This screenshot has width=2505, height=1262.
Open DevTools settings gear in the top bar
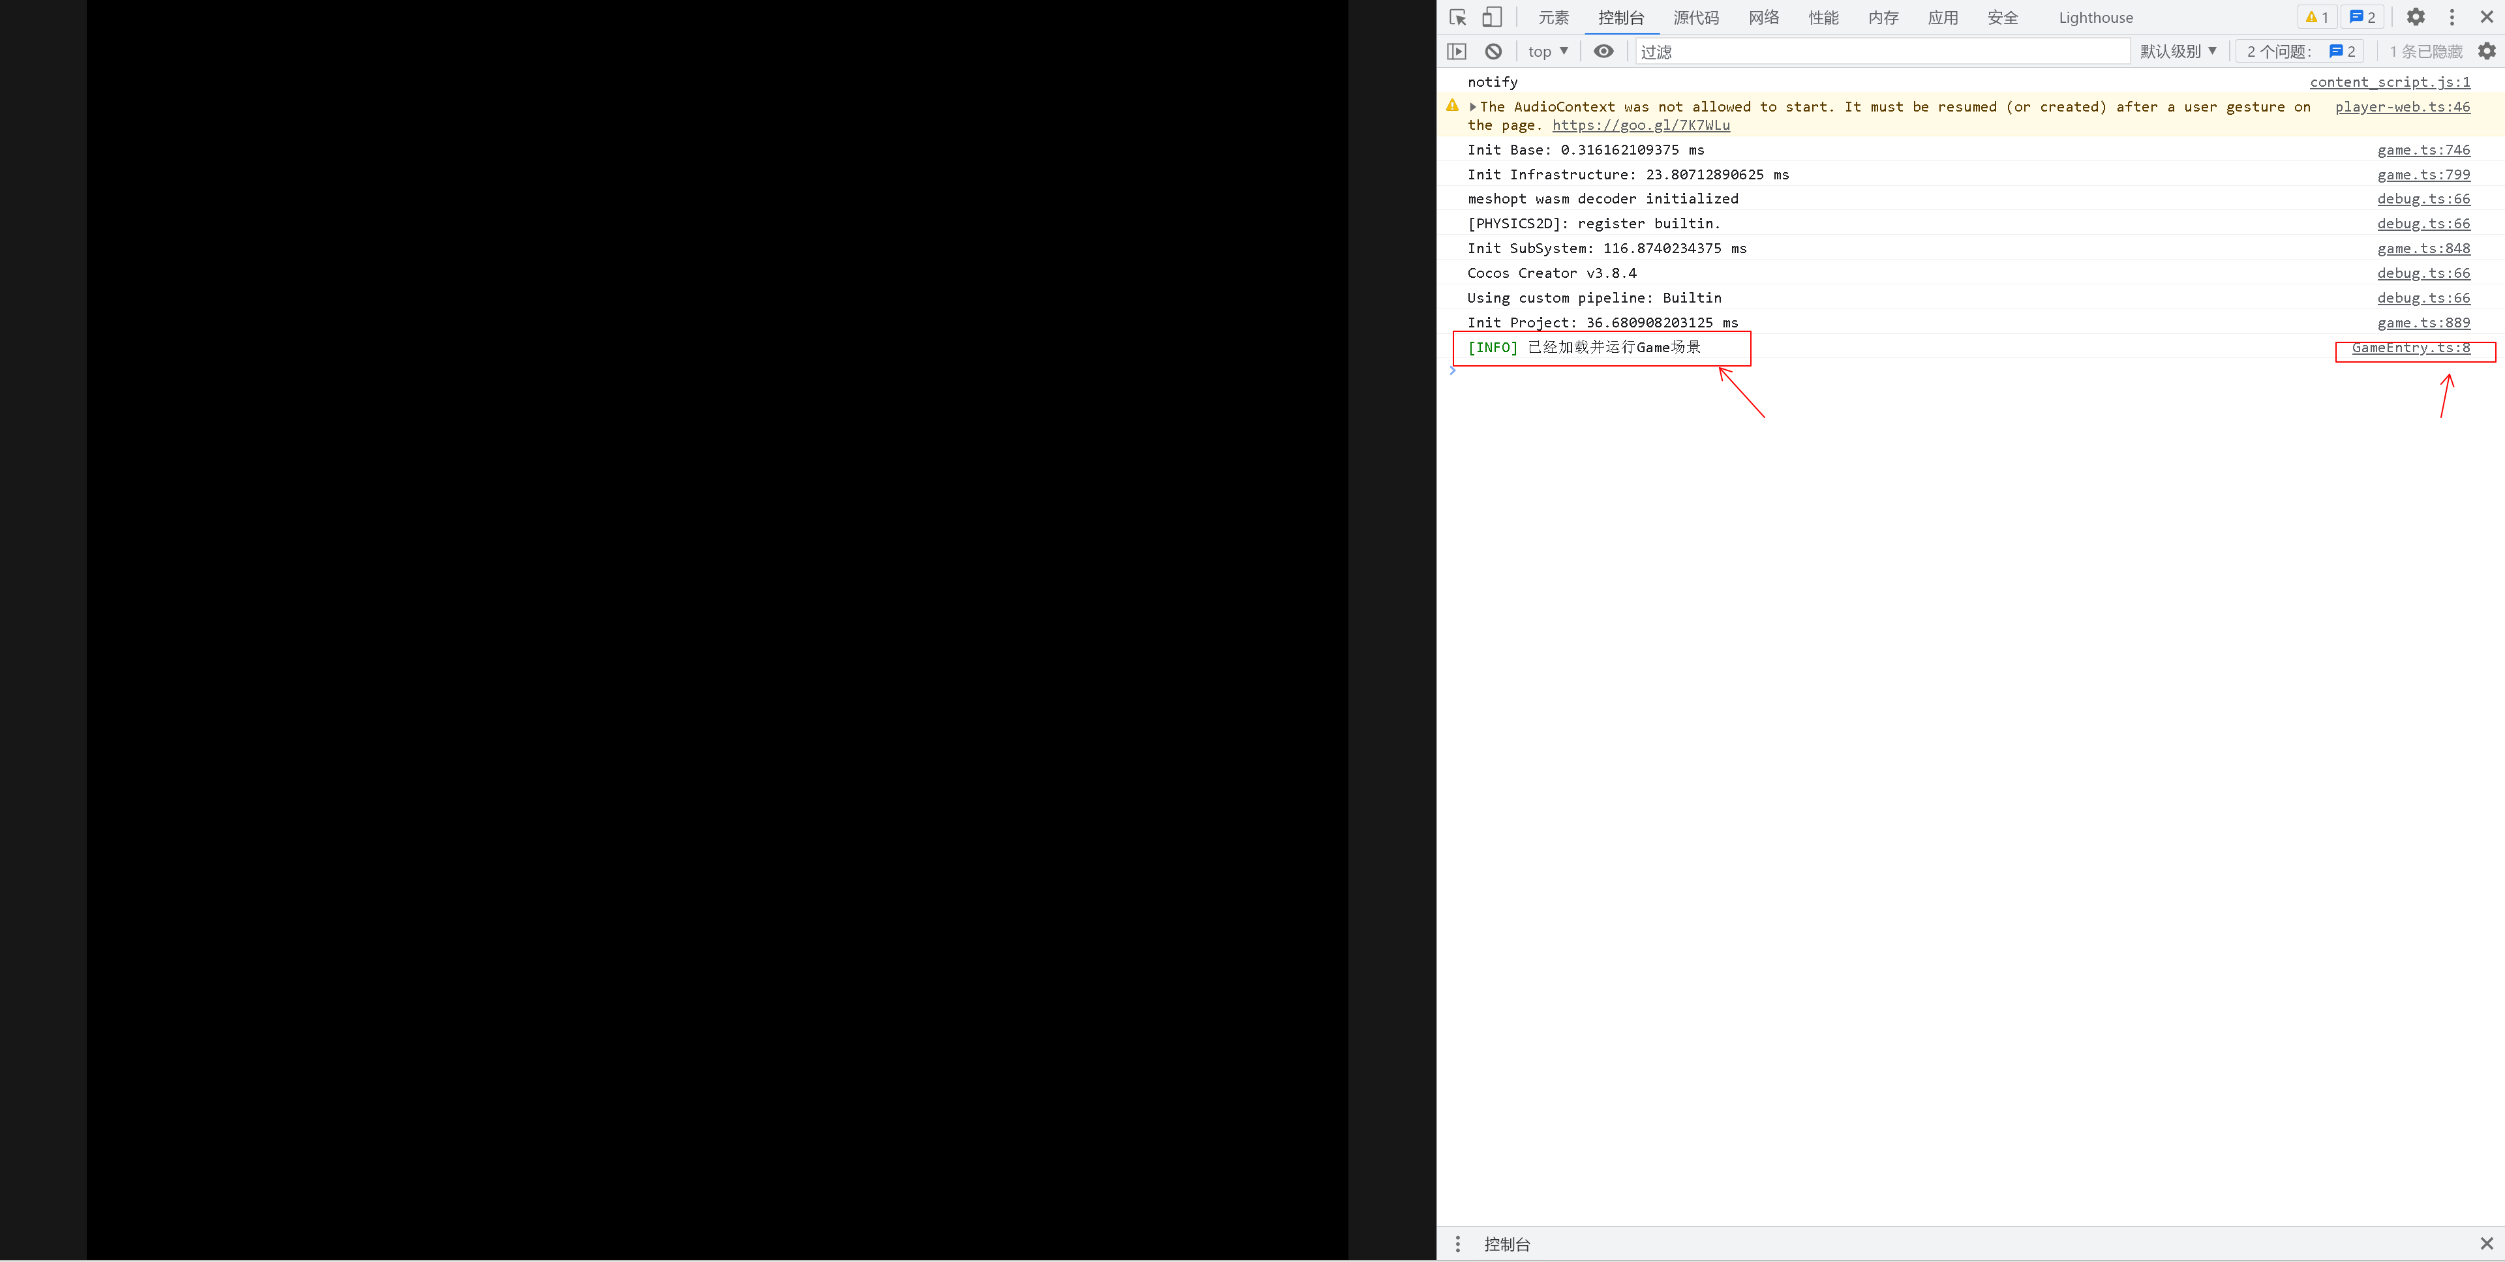pos(2416,18)
